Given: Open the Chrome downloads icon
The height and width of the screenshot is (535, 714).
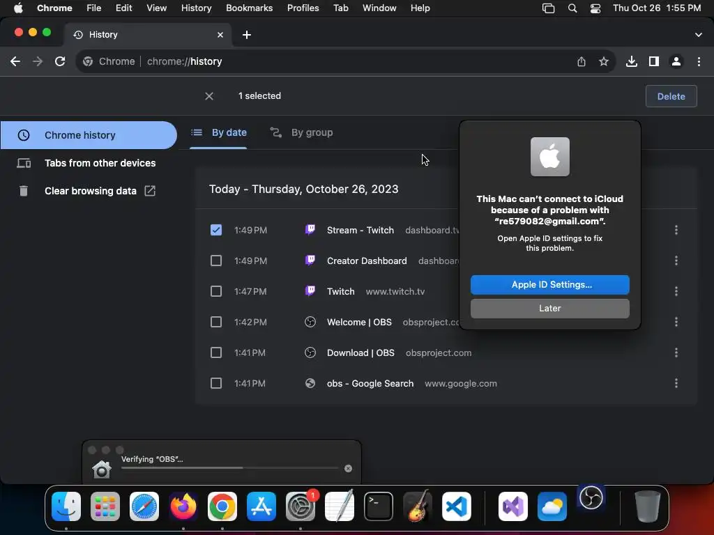Looking at the screenshot, I should pos(632,61).
